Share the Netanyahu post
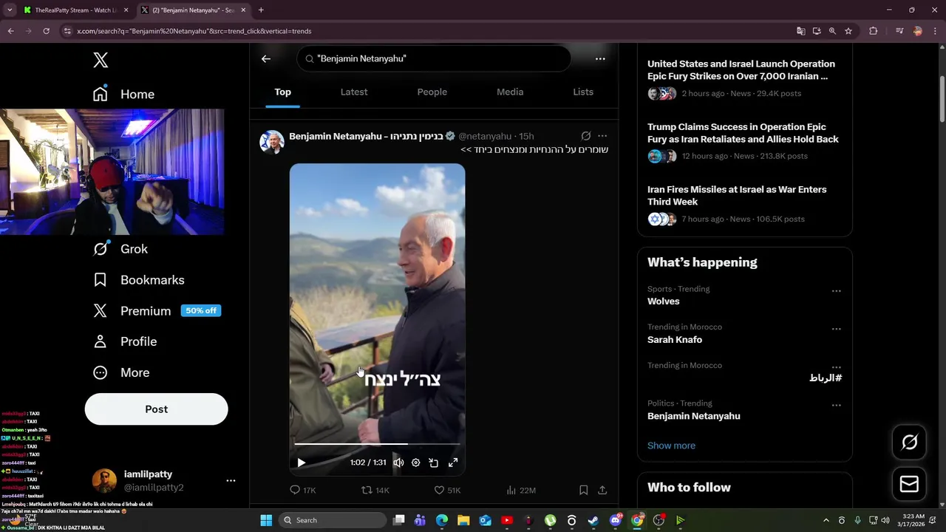 [602, 490]
